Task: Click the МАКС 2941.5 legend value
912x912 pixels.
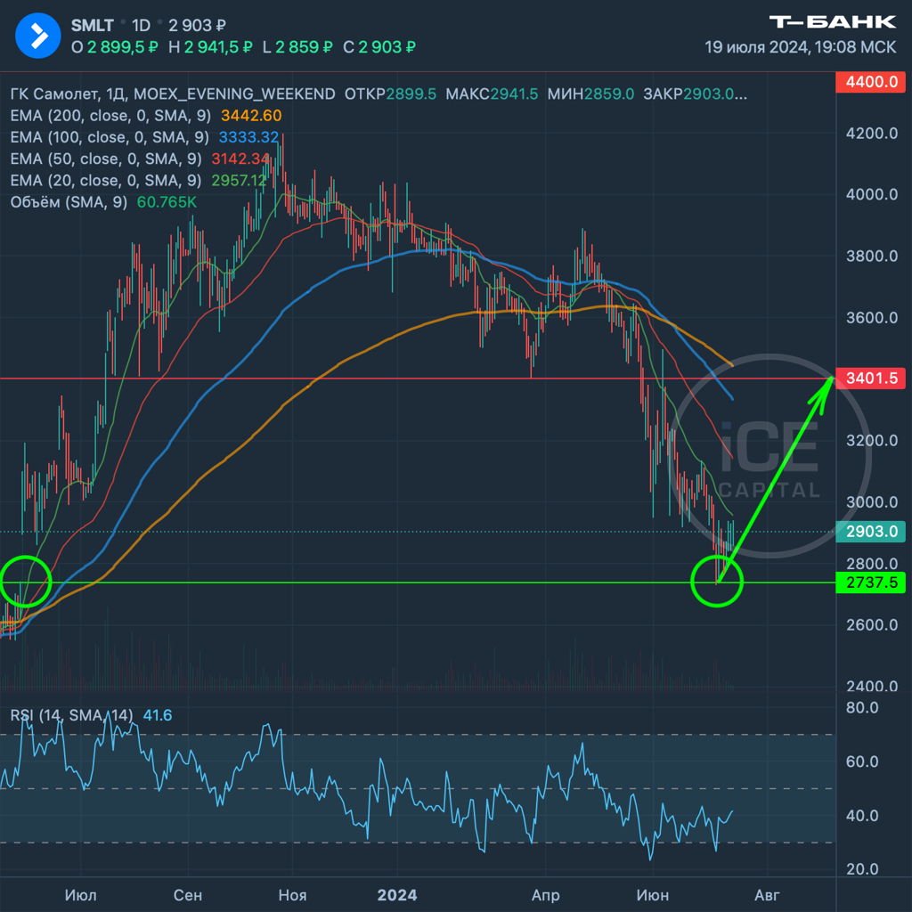Action: (x=492, y=94)
